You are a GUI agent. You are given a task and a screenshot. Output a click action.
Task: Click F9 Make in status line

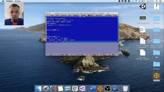pos(103,55)
